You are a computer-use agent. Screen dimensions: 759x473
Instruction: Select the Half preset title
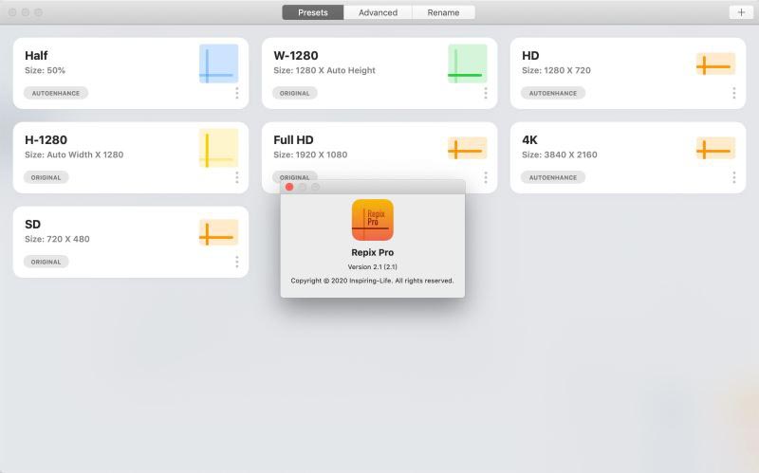[36, 56]
